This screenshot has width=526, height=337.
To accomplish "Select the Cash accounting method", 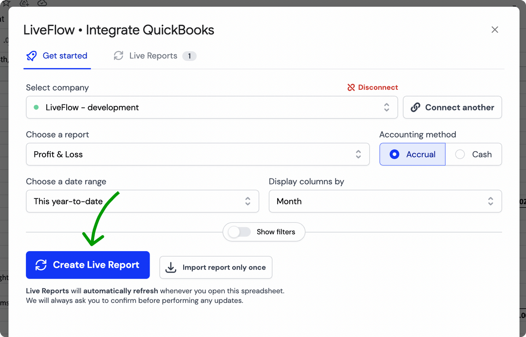I will [473, 154].
